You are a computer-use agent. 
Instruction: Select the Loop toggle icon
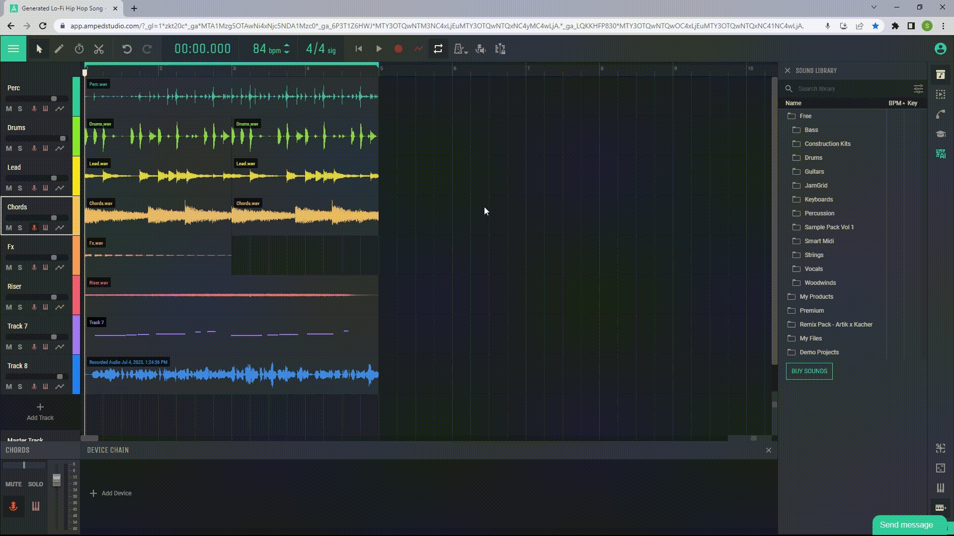click(438, 49)
